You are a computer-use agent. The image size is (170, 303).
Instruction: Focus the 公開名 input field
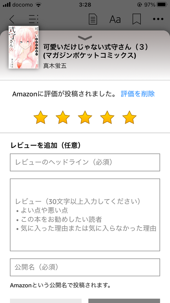tap(85, 267)
